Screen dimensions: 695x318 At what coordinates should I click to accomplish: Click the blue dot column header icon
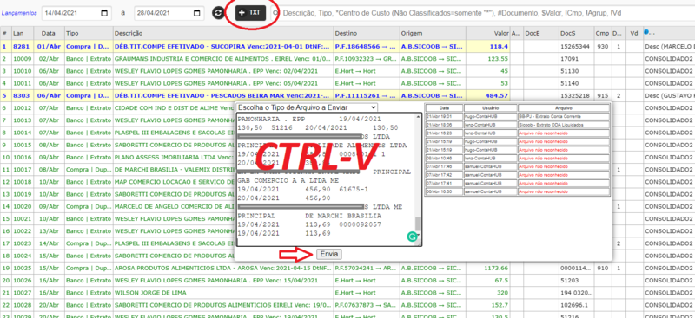(646, 32)
